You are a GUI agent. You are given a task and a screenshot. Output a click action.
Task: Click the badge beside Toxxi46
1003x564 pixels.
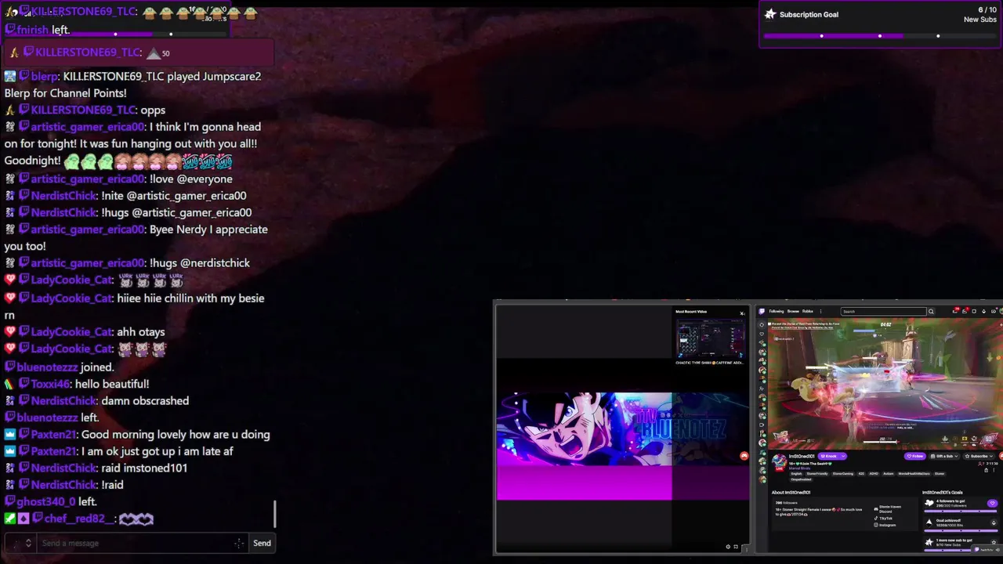[9, 384]
